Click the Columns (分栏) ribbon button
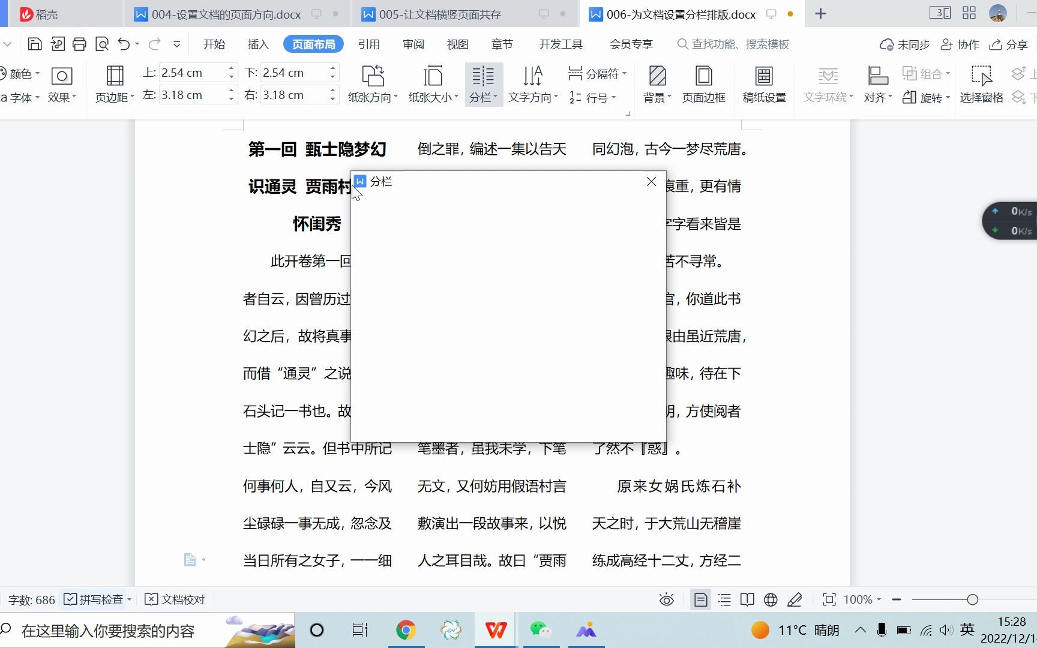This screenshot has width=1037, height=648. point(483,84)
